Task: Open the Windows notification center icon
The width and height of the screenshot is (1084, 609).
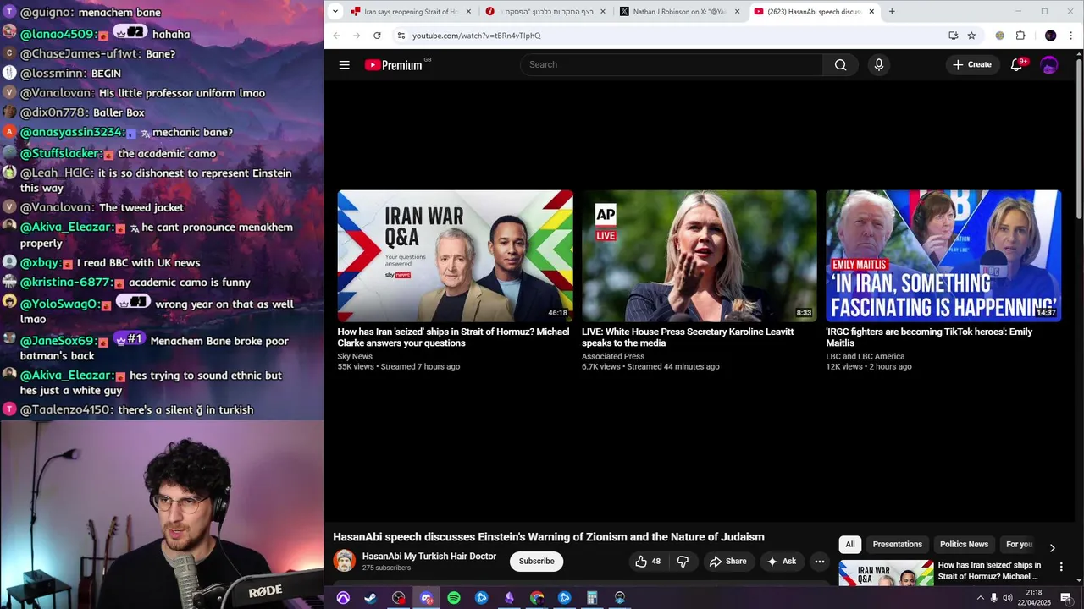Action: (x=1065, y=598)
